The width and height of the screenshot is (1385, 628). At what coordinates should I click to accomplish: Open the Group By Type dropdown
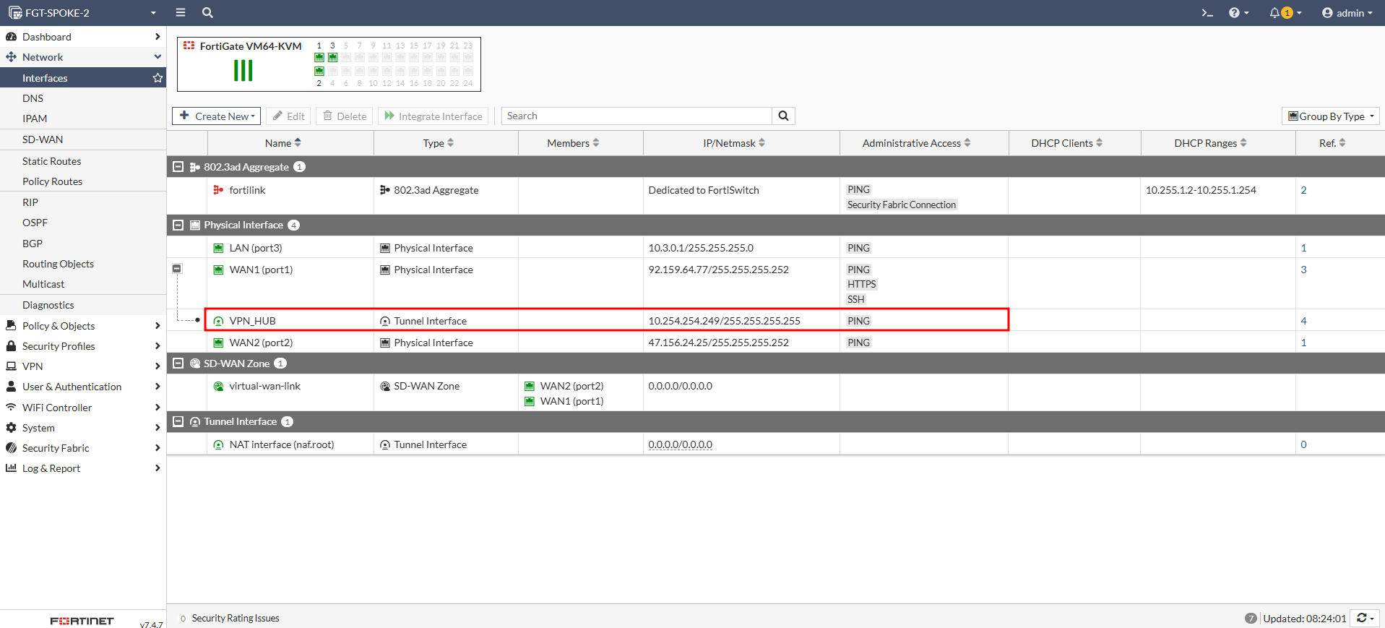click(x=1331, y=116)
